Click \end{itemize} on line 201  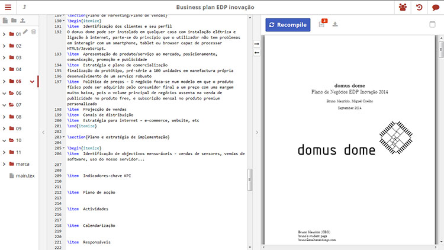(x=82, y=126)
